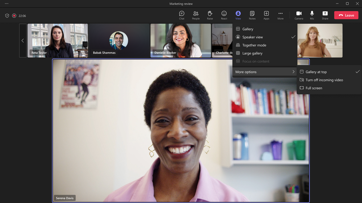Image resolution: width=362 pixels, height=203 pixels.
Task: Close the View dropdown menu
Action: 238,15
